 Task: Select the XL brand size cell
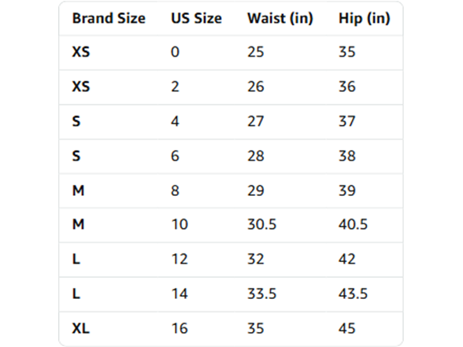click(x=80, y=328)
